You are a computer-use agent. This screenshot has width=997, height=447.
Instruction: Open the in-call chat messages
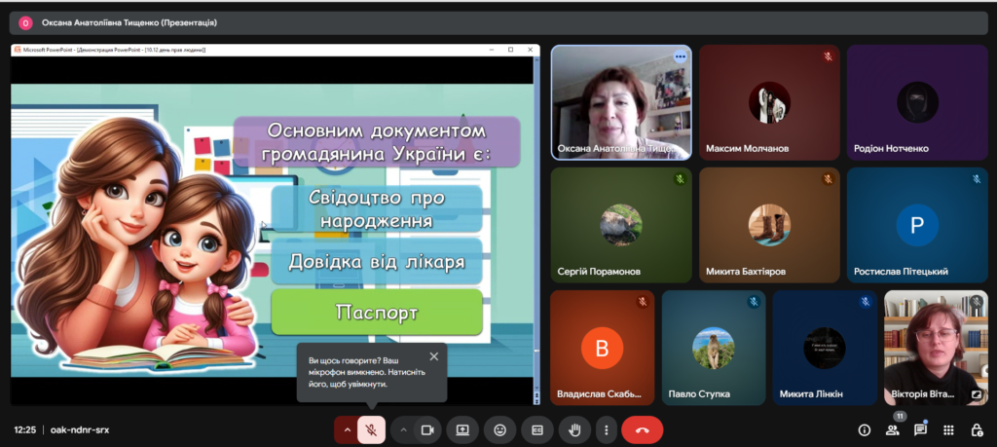[920, 429]
